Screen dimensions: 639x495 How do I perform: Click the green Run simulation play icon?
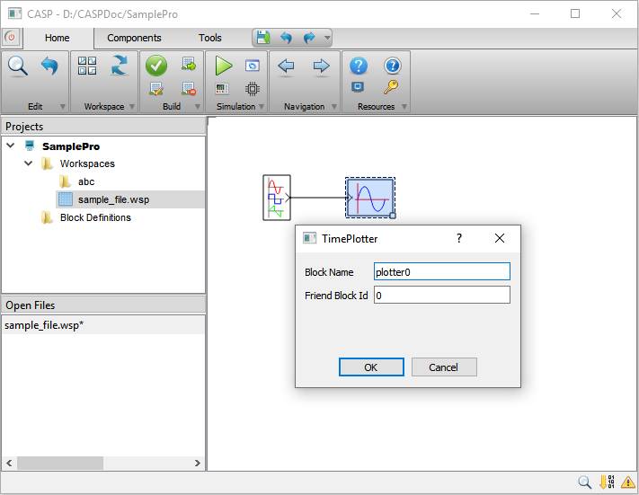[224, 66]
